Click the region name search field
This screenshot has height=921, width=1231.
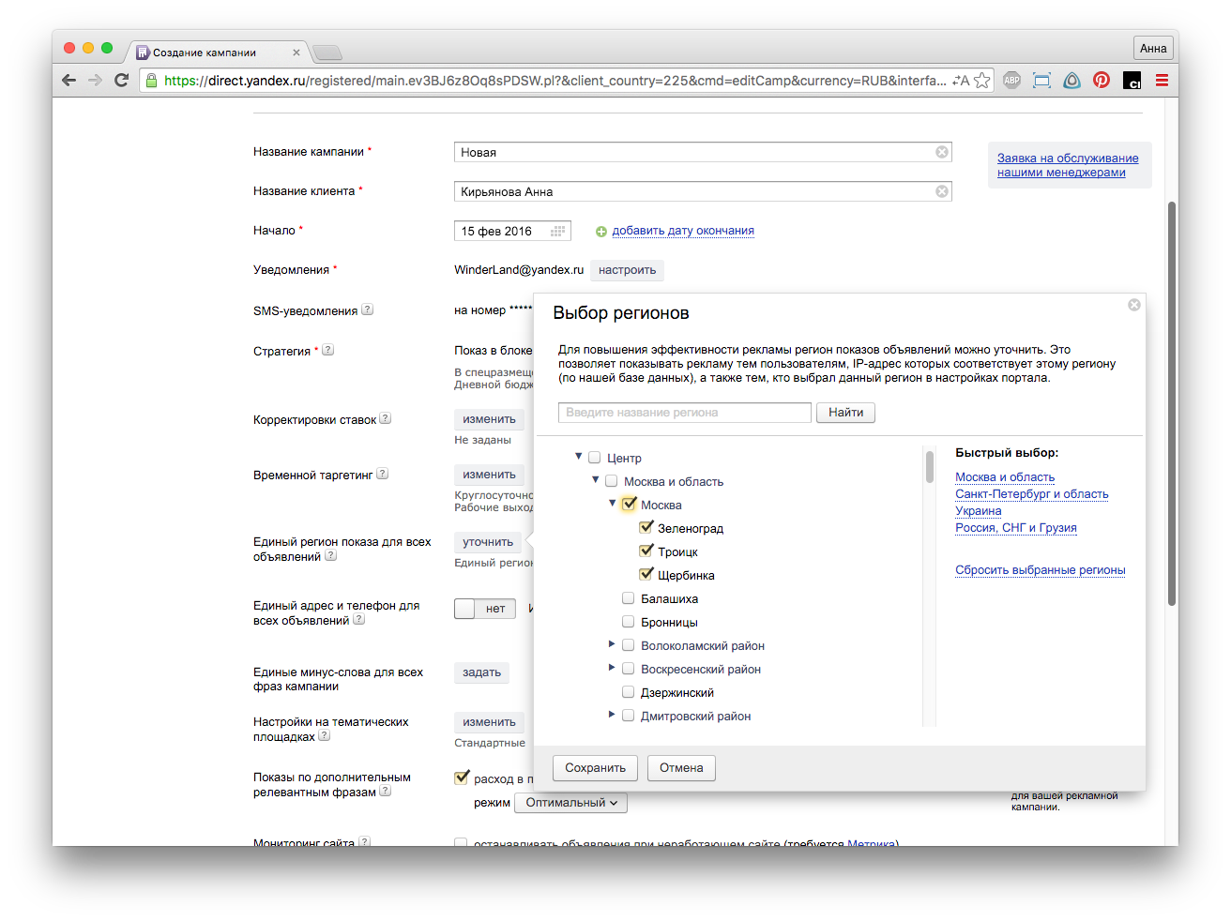pos(684,413)
